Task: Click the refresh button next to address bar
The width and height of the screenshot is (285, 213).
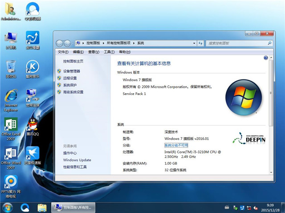Action: click(200, 43)
